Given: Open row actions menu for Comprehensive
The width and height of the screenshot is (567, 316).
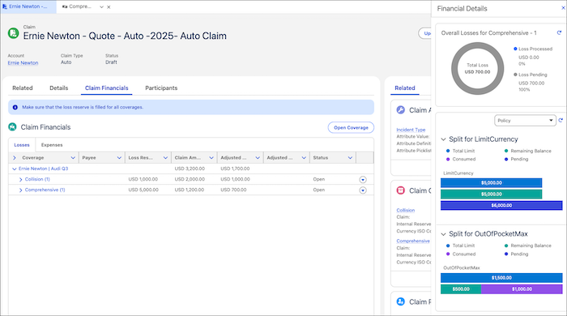Looking at the screenshot, I should click(363, 190).
